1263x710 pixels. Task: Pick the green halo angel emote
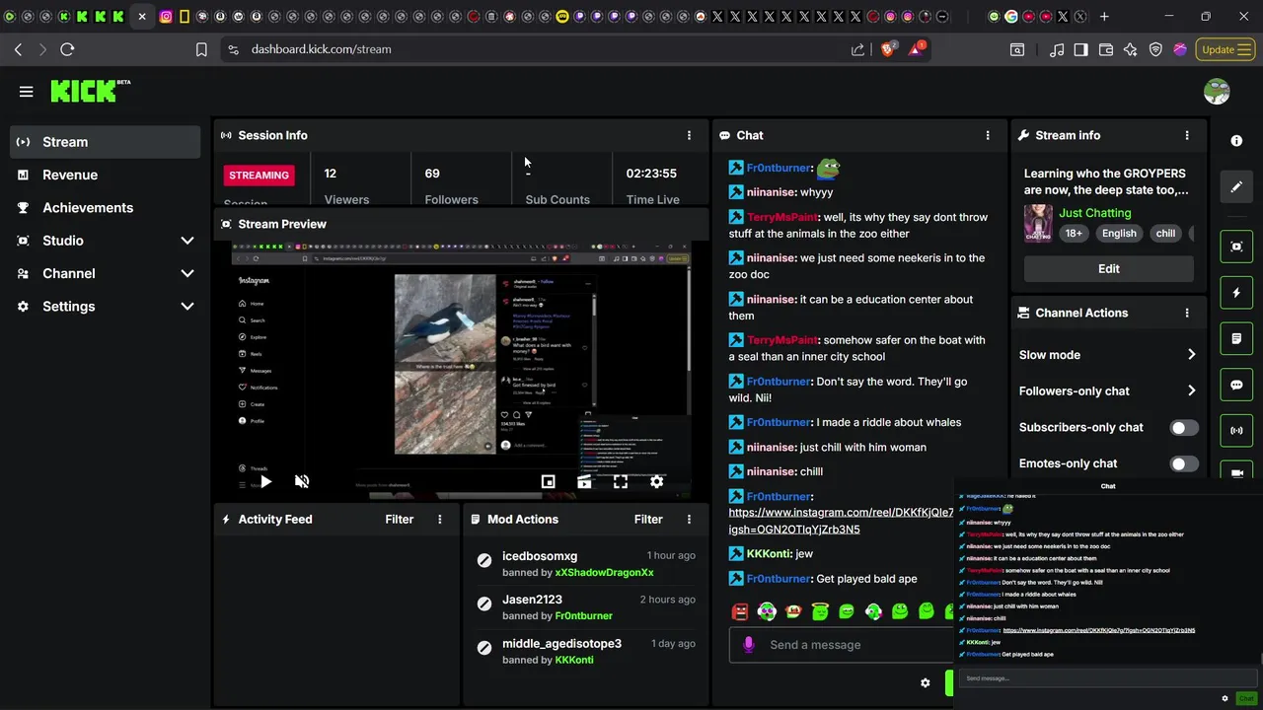[820, 611]
